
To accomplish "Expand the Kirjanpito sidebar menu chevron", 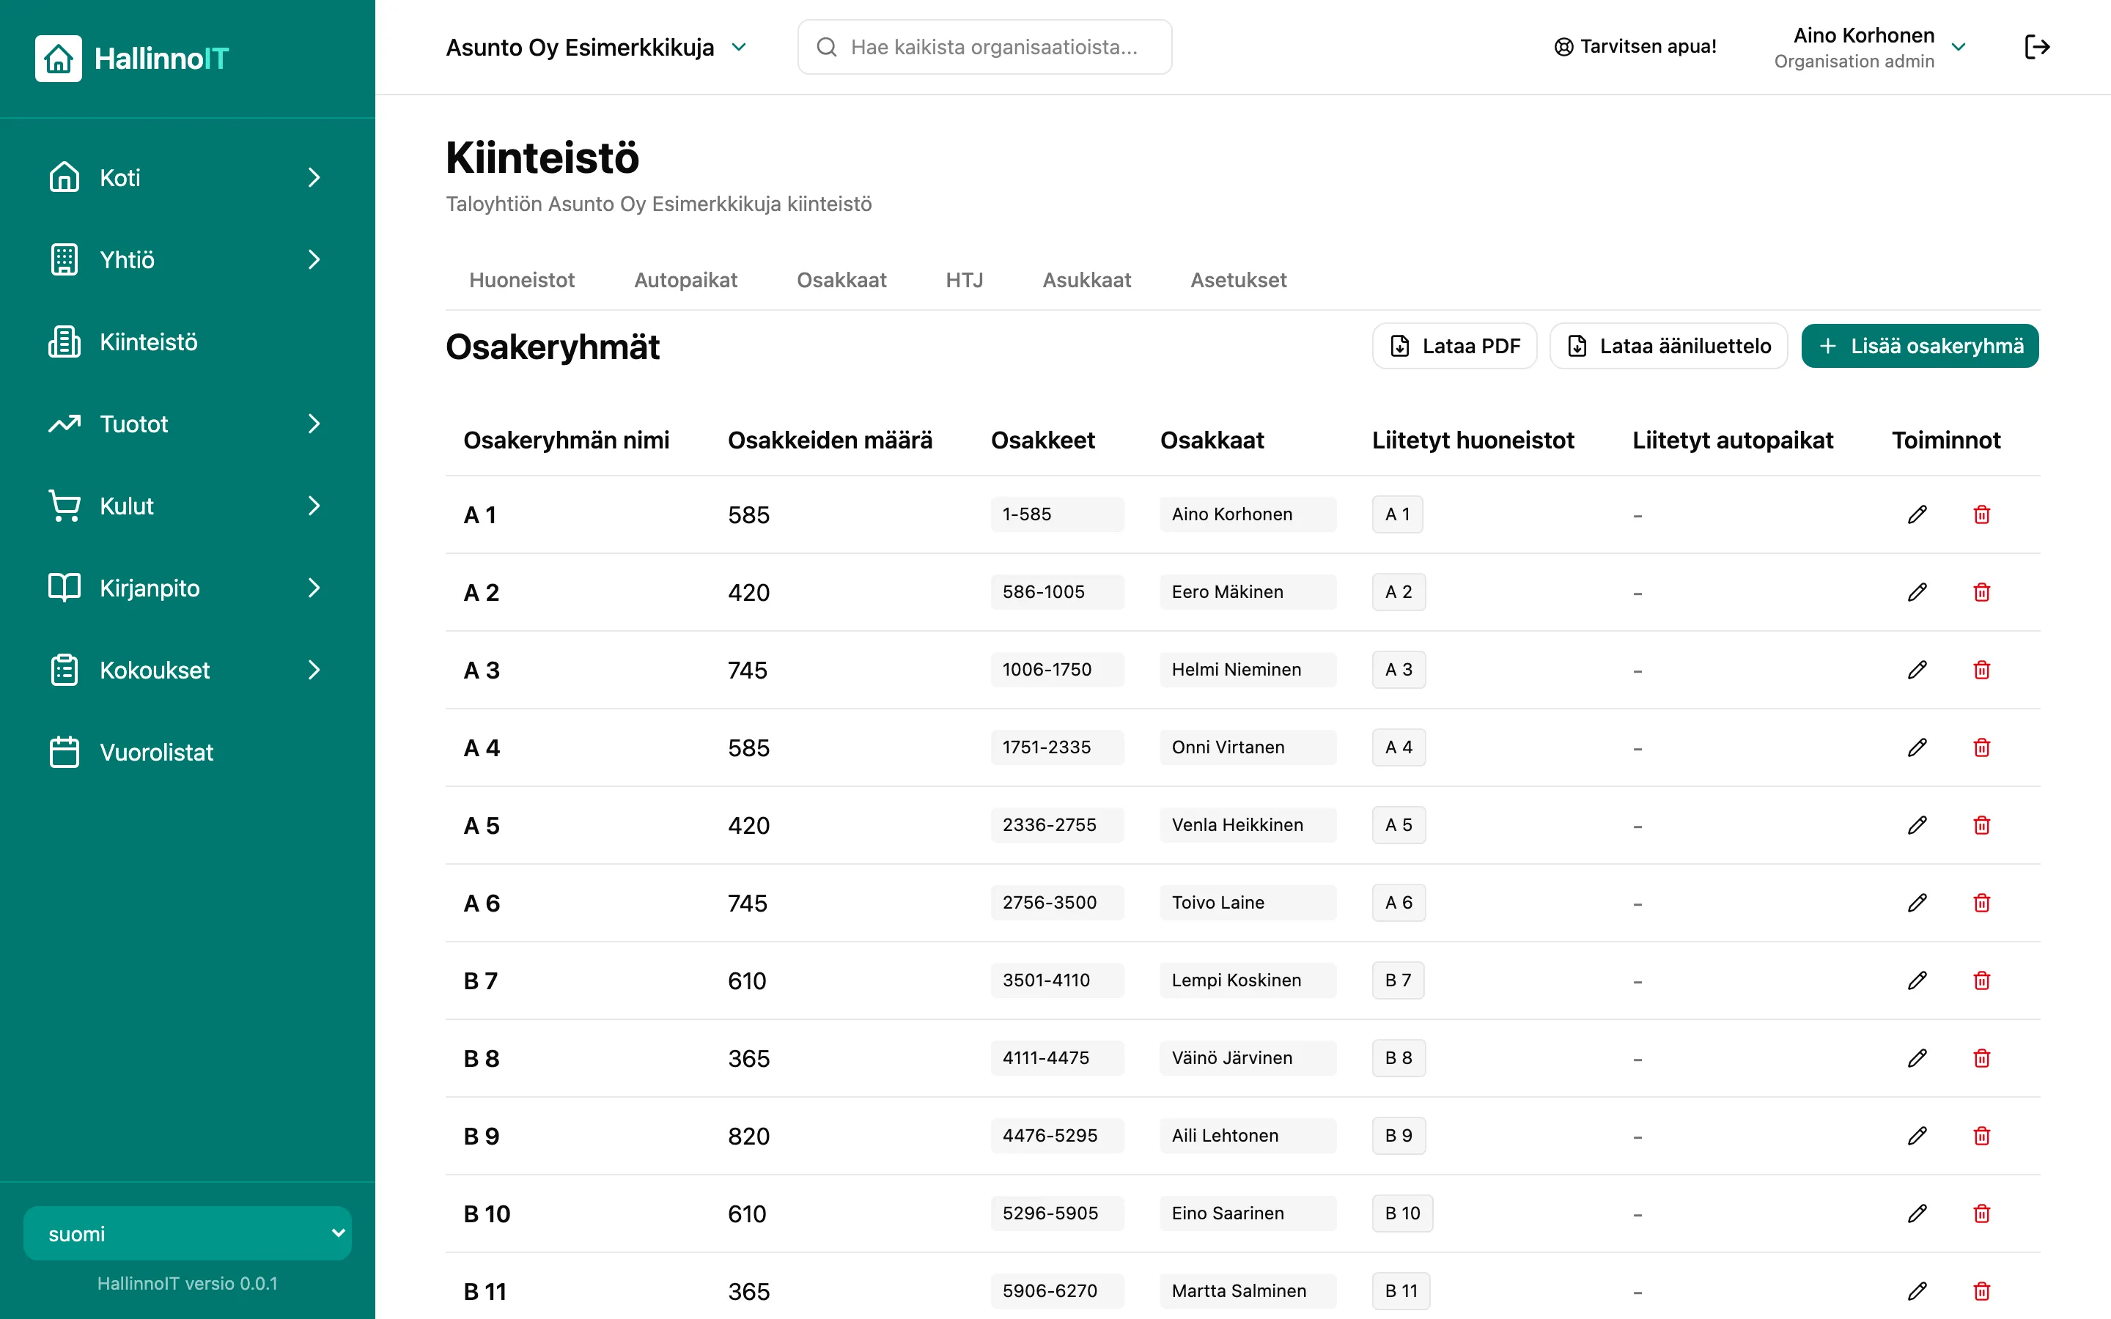I will tap(314, 588).
